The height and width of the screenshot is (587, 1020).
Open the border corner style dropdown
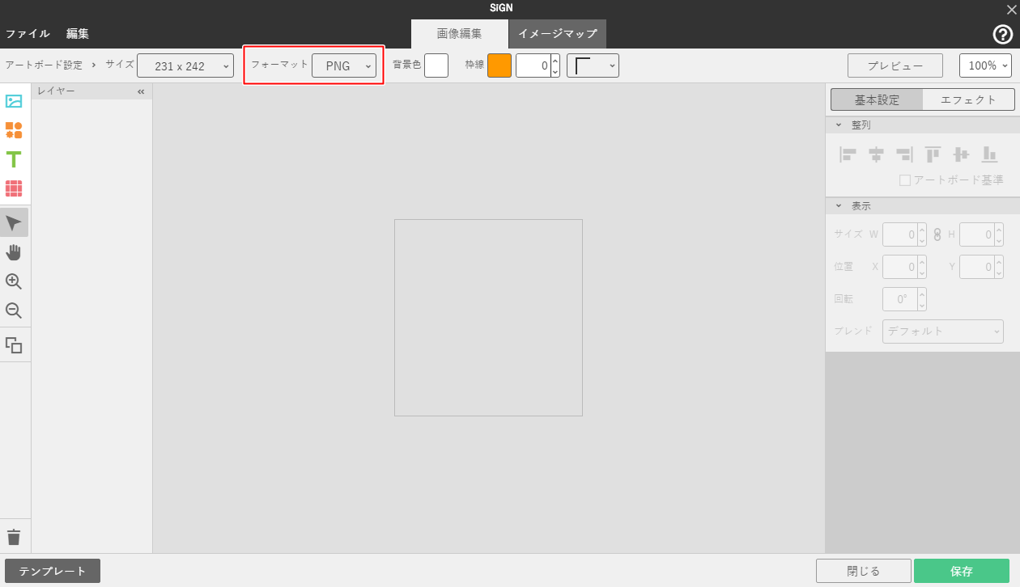click(593, 65)
